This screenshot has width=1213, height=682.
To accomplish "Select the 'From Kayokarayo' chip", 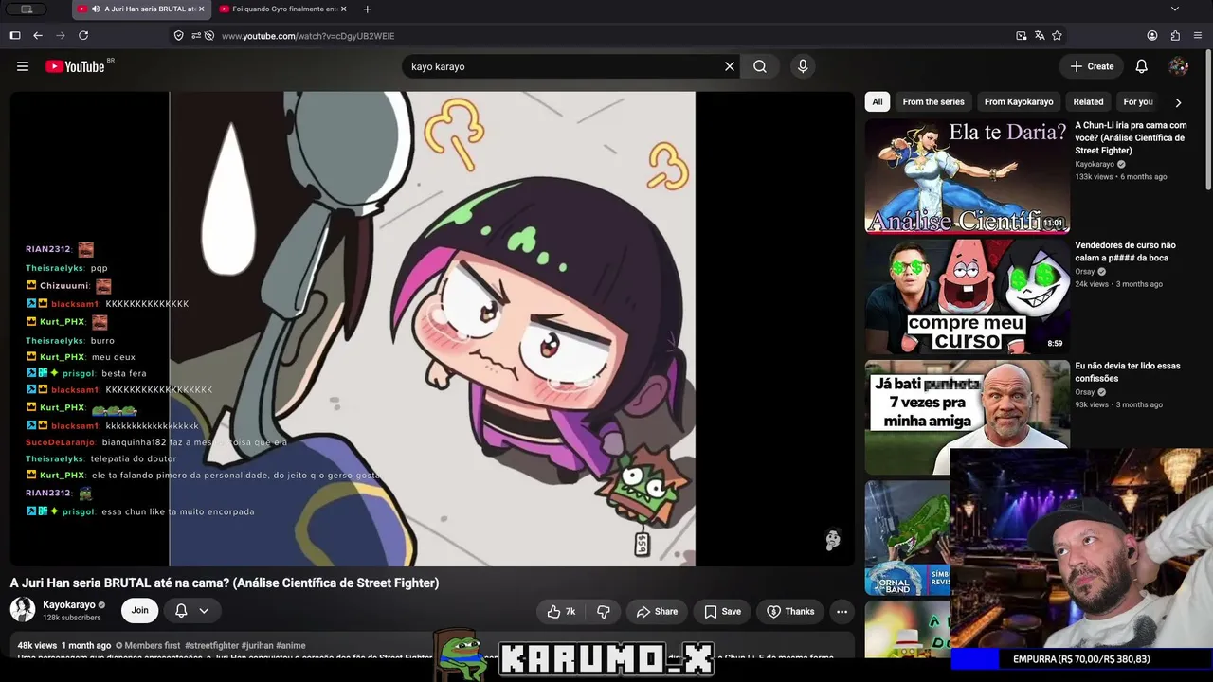I will point(1019,101).
